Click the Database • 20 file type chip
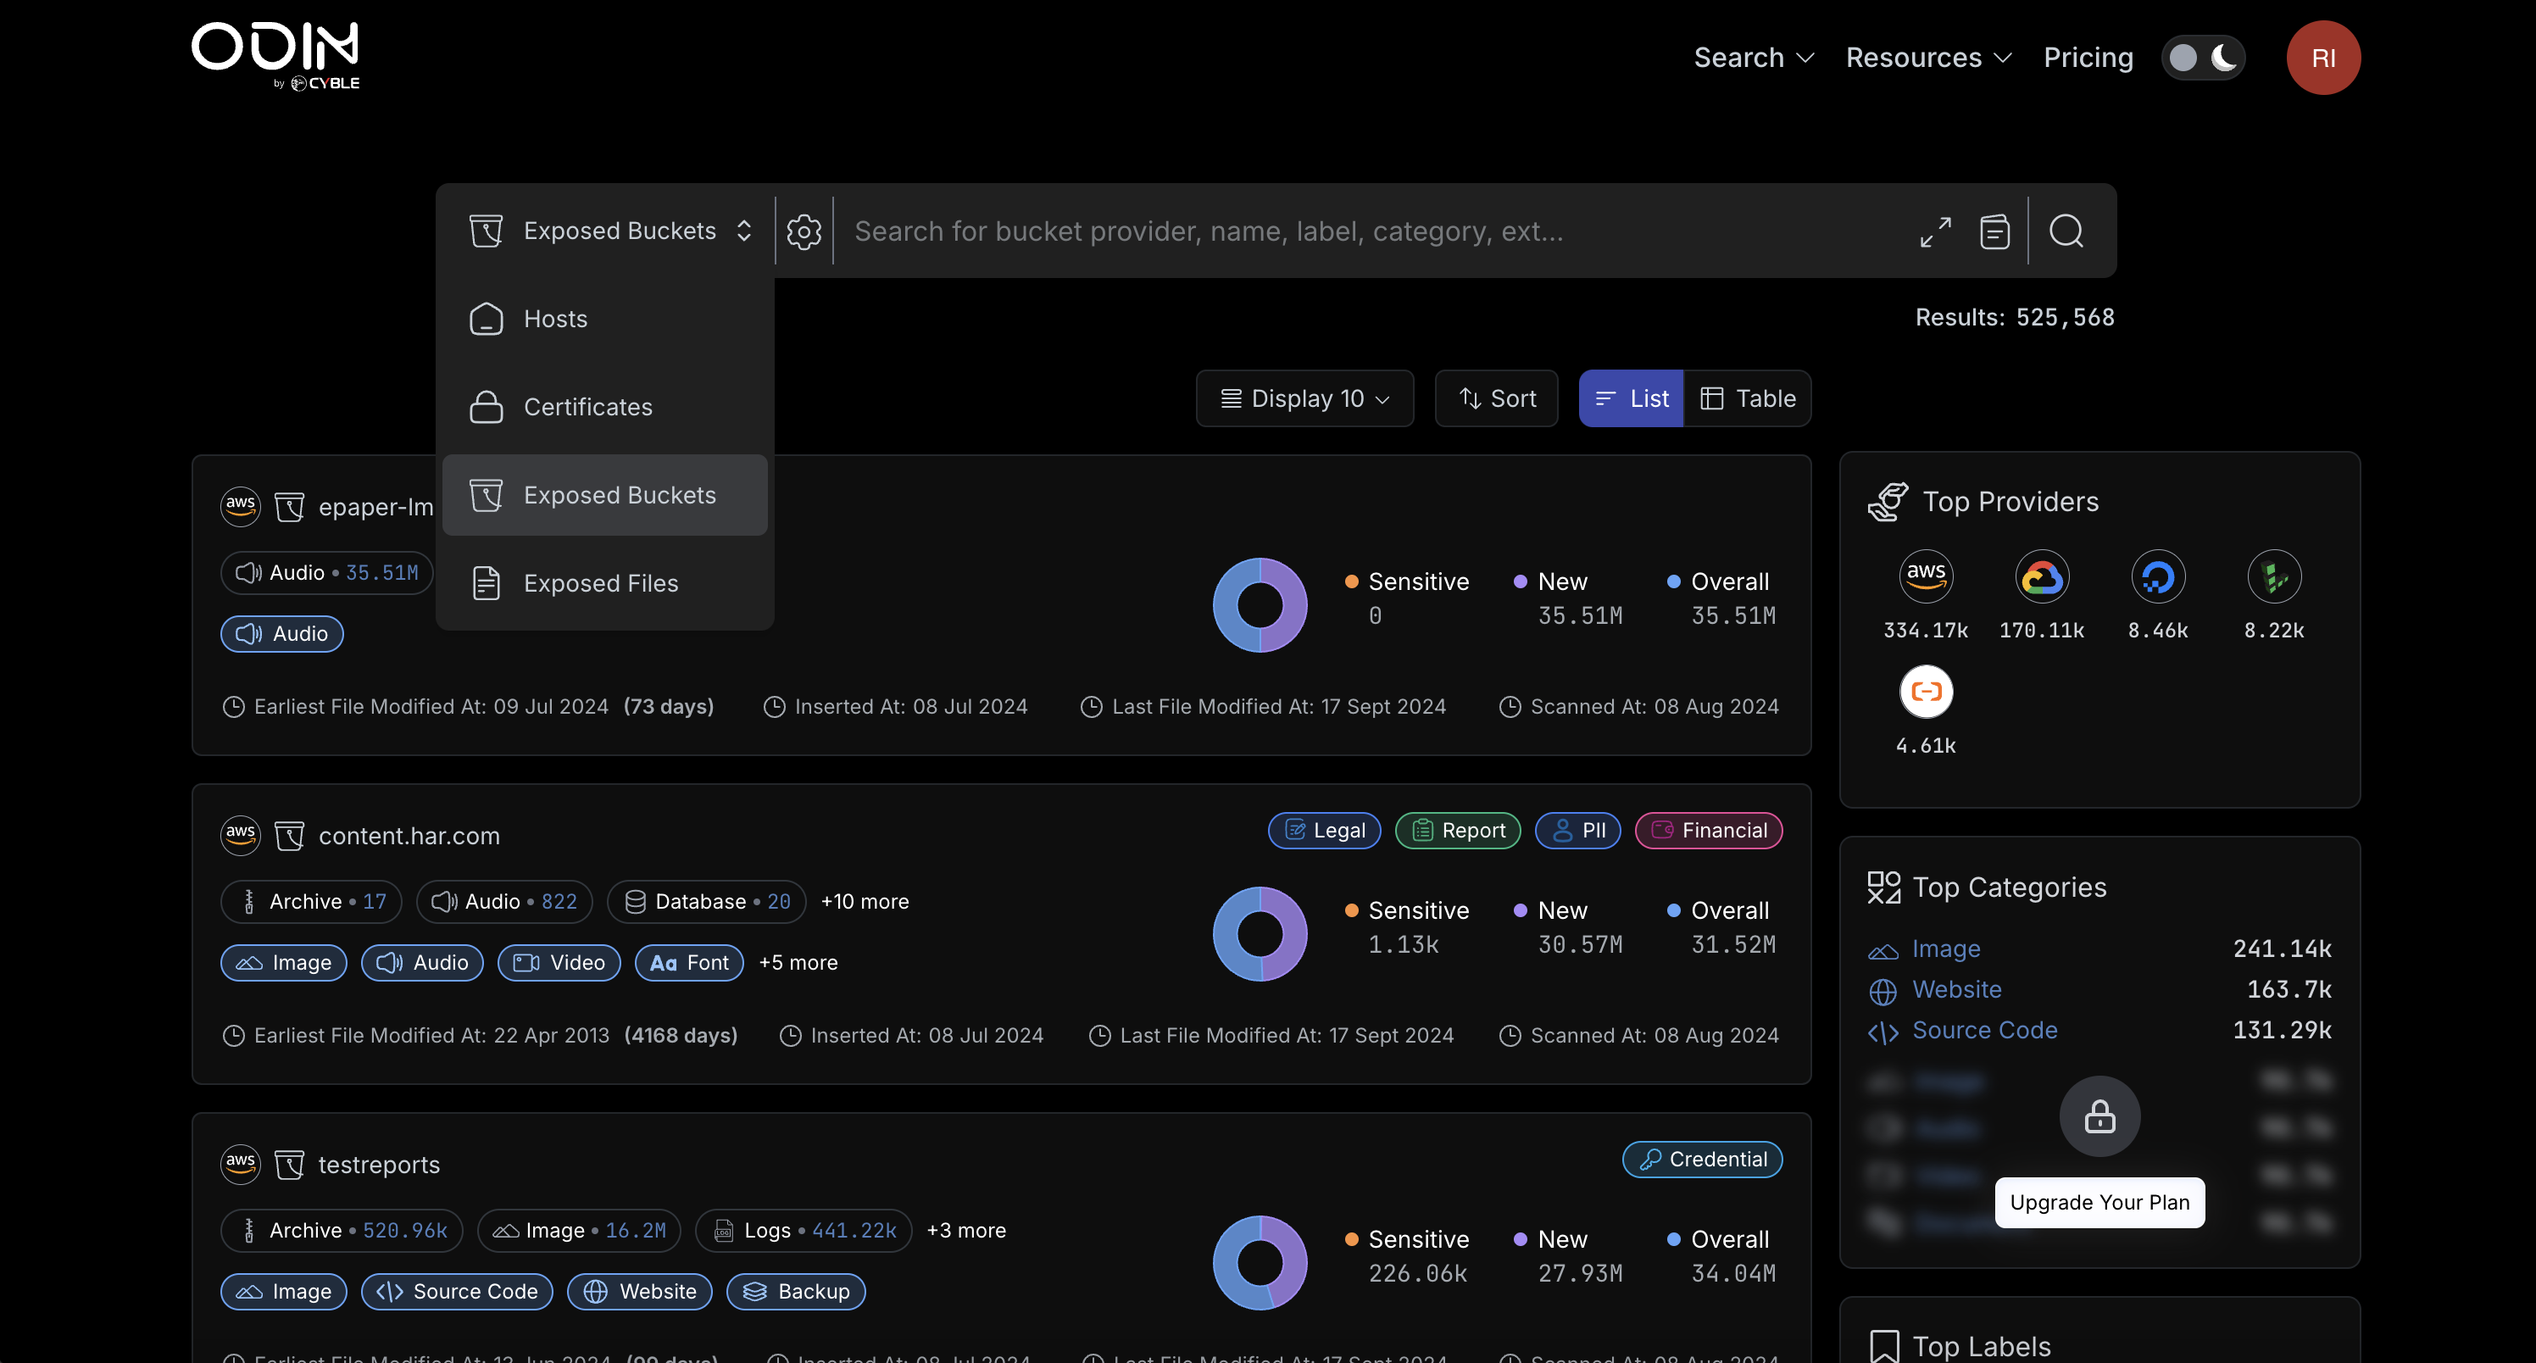 [x=706, y=901]
